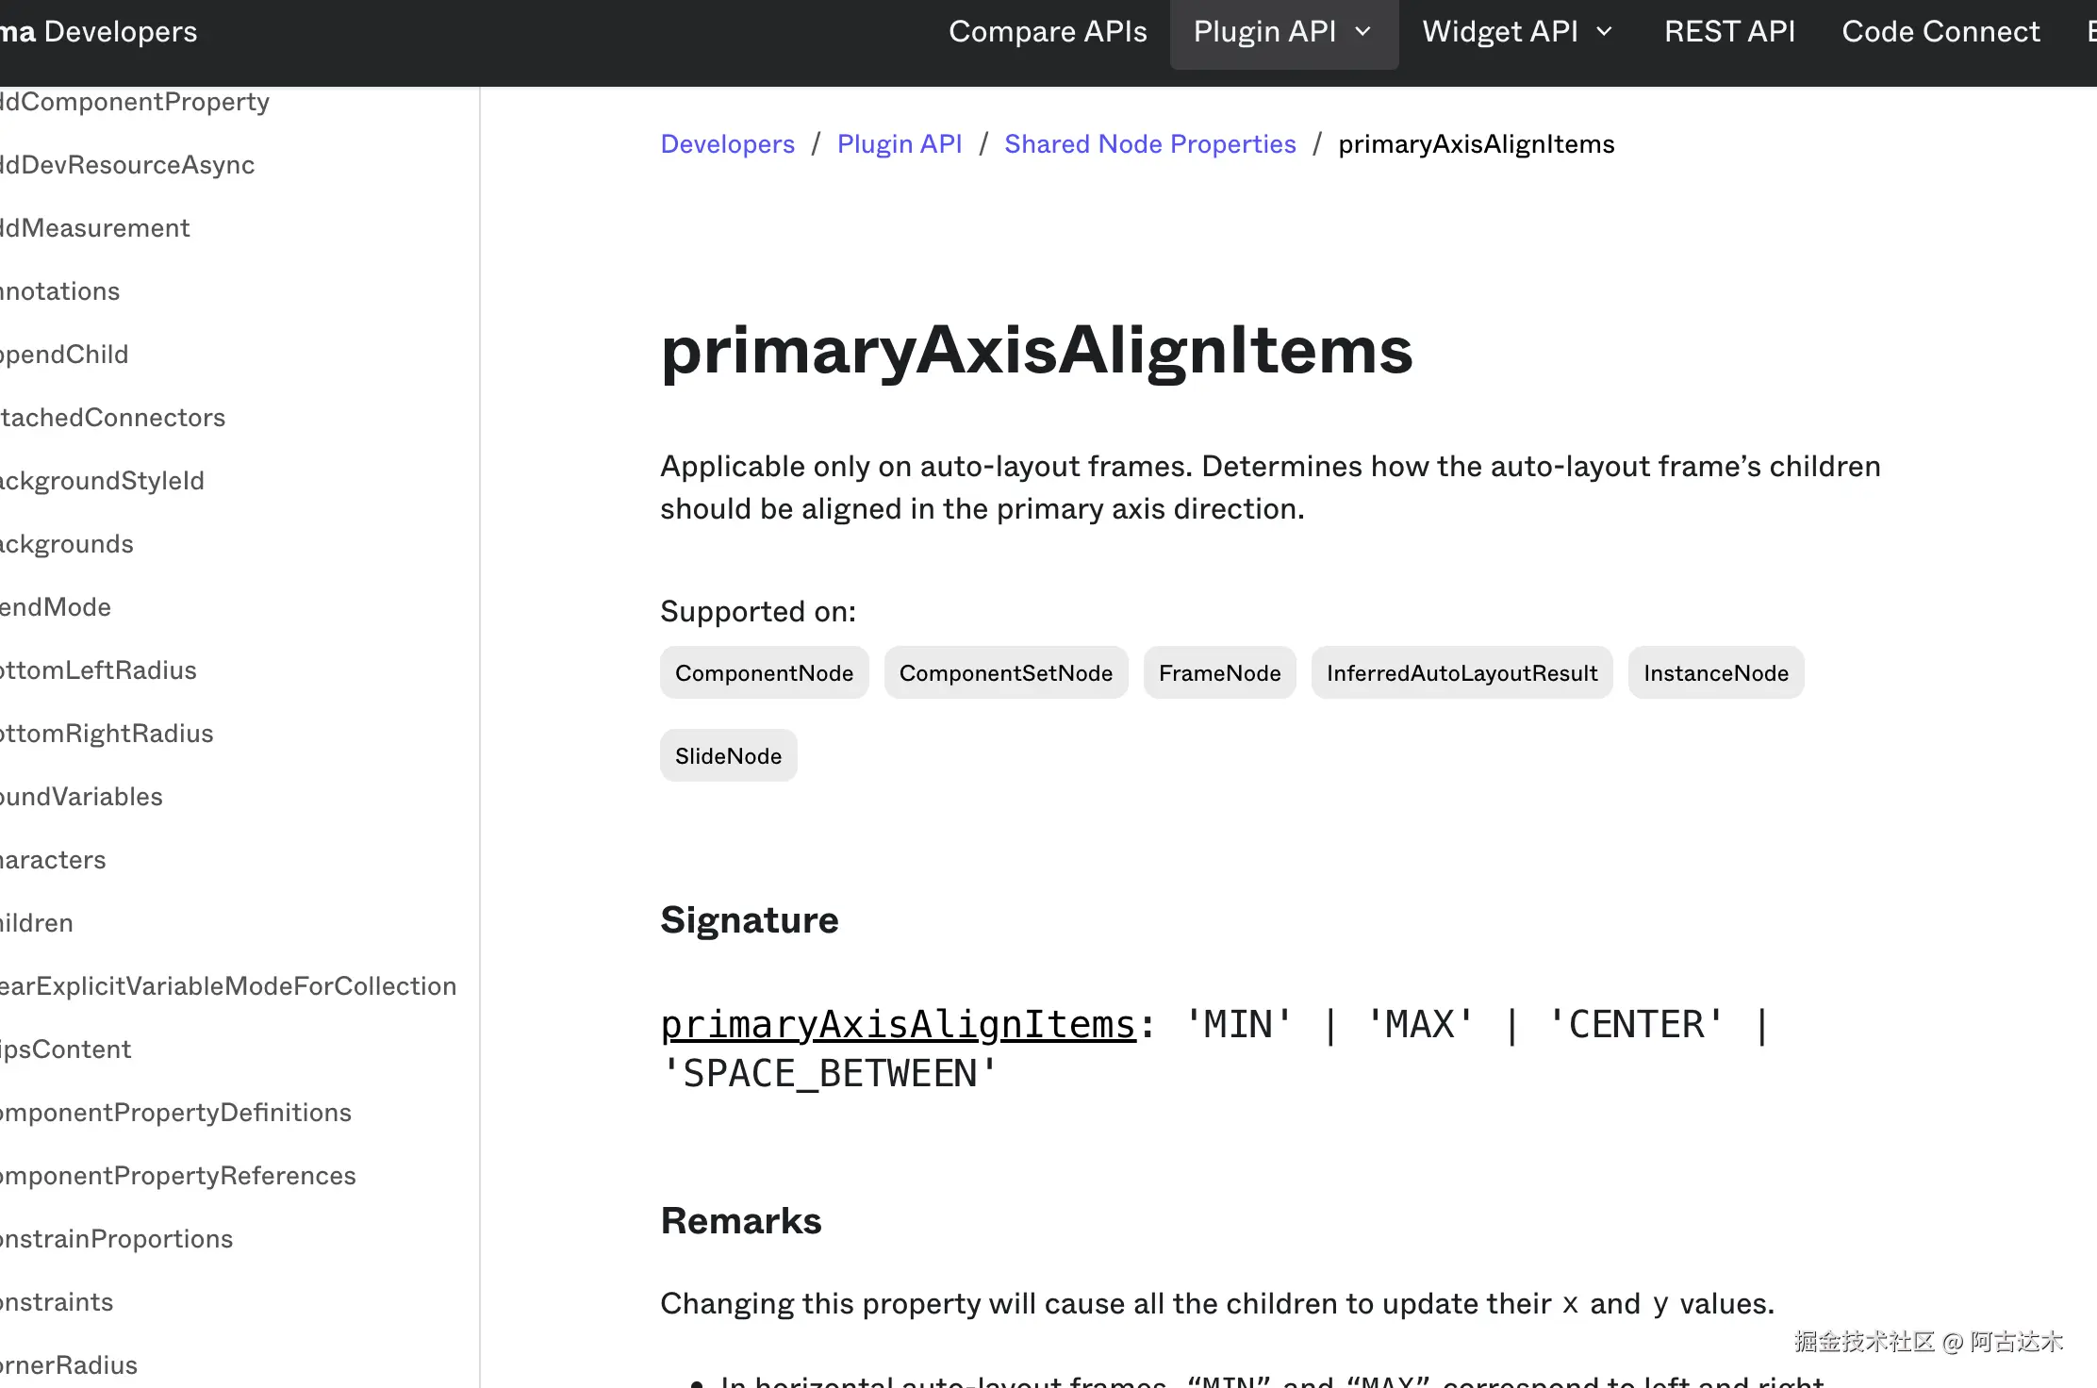Click the ComponentSetNode tag
This screenshot has height=1388, width=2097.
(x=1005, y=673)
